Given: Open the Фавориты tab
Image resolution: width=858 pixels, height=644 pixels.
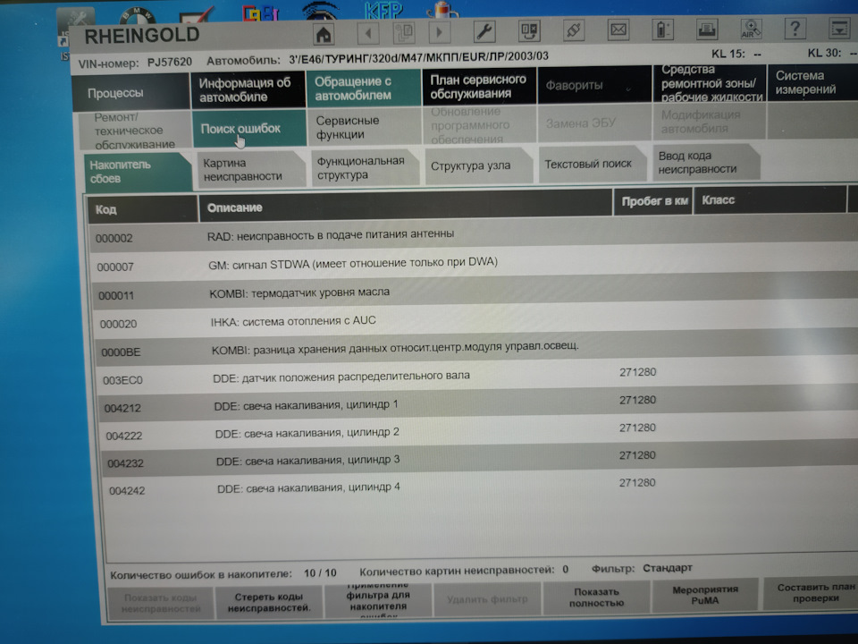Looking at the screenshot, I should click(594, 84).
